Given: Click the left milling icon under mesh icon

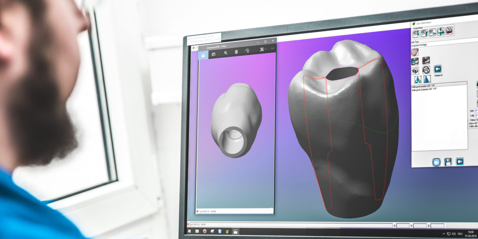Looking at the screenshot, I should pos(415,61).
